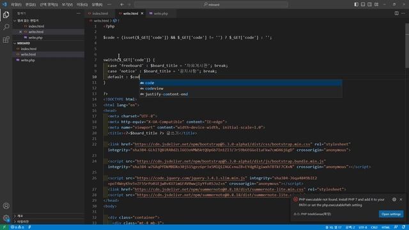Open the Explorer view in activity bar

[6, 15]
